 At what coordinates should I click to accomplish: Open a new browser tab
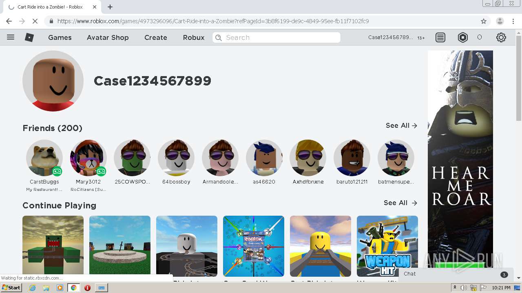(x=110, y=7)
